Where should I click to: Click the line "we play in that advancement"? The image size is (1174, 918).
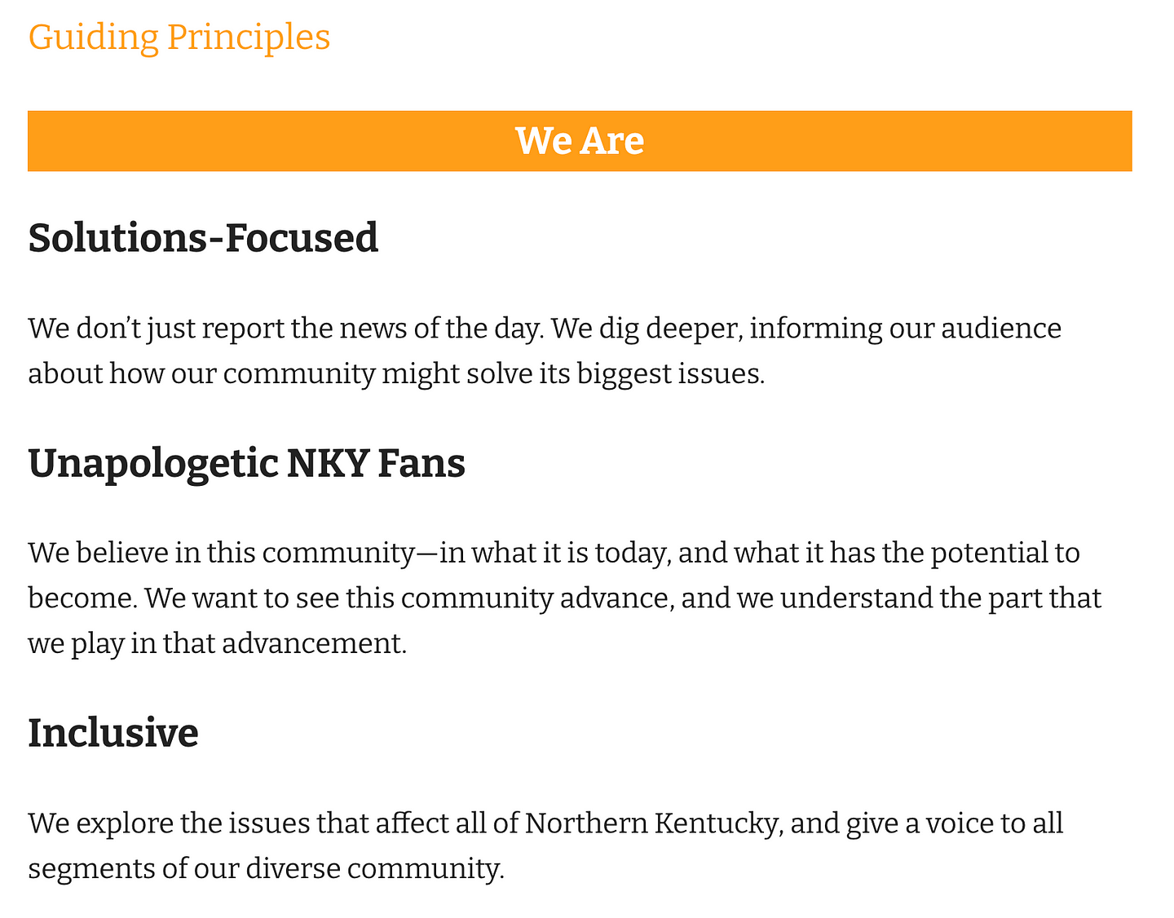click(216, 643)
